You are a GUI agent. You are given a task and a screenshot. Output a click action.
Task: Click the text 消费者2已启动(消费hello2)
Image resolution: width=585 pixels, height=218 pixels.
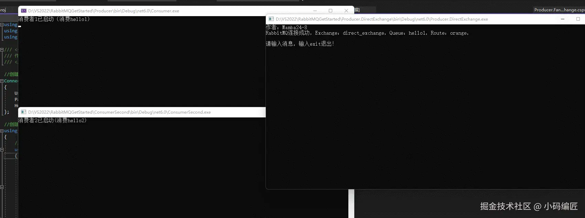52,121
